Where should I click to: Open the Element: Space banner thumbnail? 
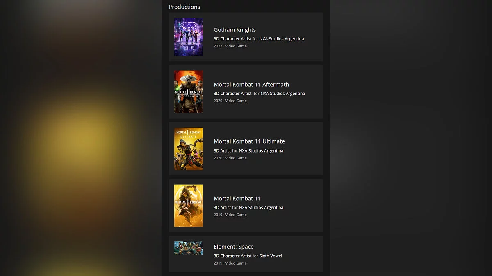[x=188, y=248]
